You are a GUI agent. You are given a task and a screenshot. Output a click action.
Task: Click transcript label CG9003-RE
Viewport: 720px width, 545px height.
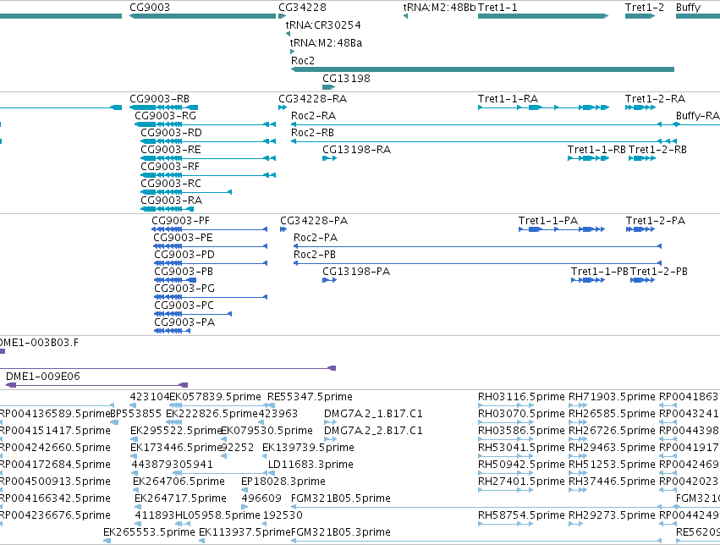click(171, 150)
